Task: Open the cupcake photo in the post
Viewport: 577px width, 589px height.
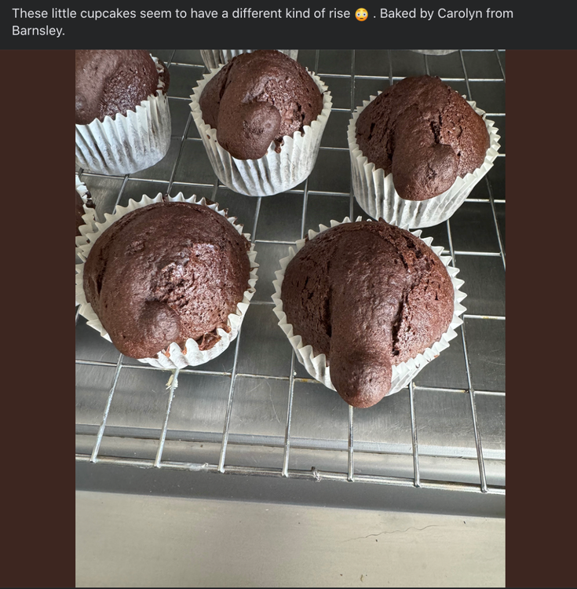Action: click(290, 314)
